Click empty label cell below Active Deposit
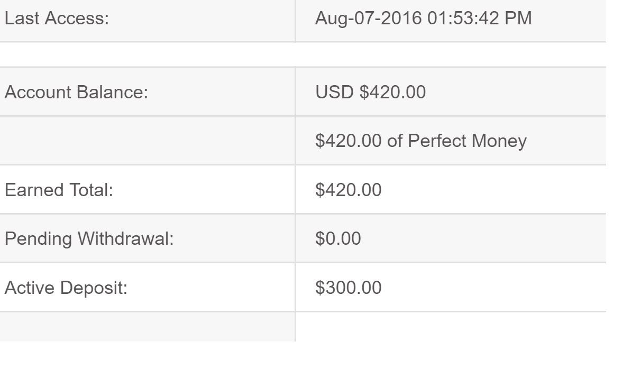Viewport: 623px width, 369px height. click(147, 328)
